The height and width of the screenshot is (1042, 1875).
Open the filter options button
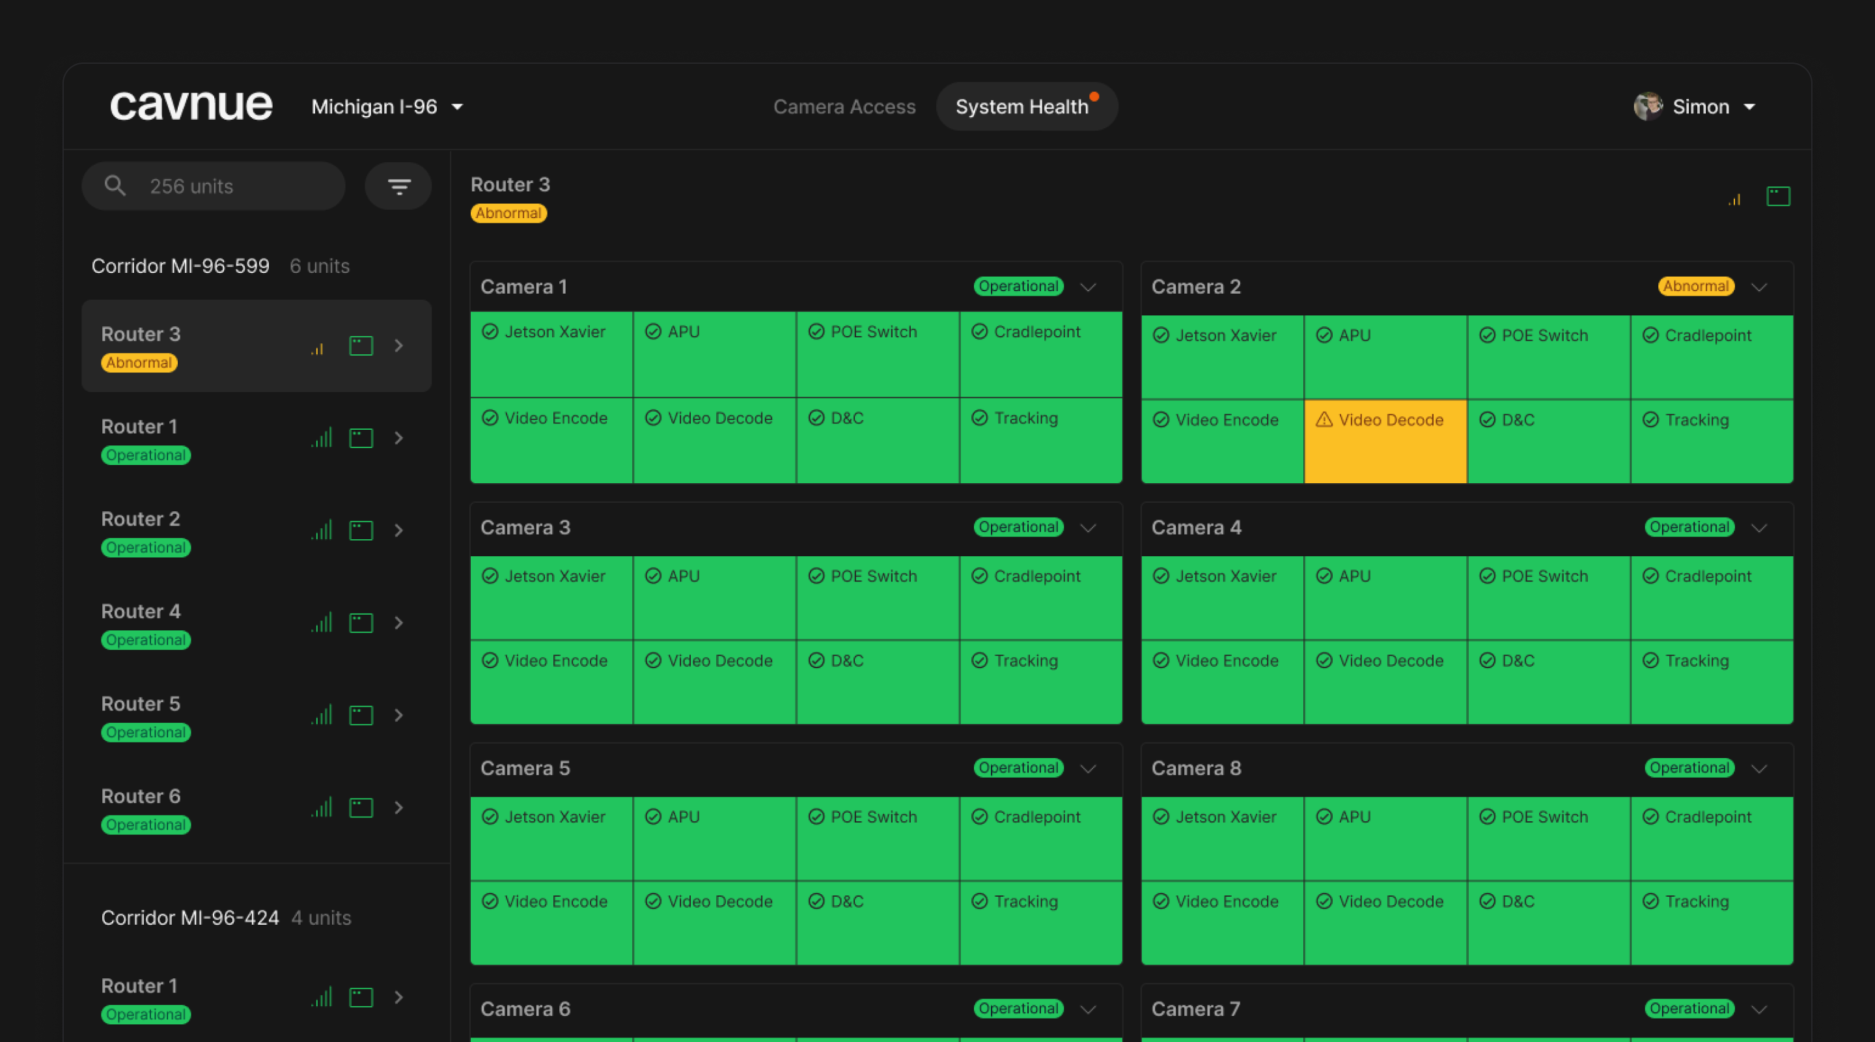point(398,186)
